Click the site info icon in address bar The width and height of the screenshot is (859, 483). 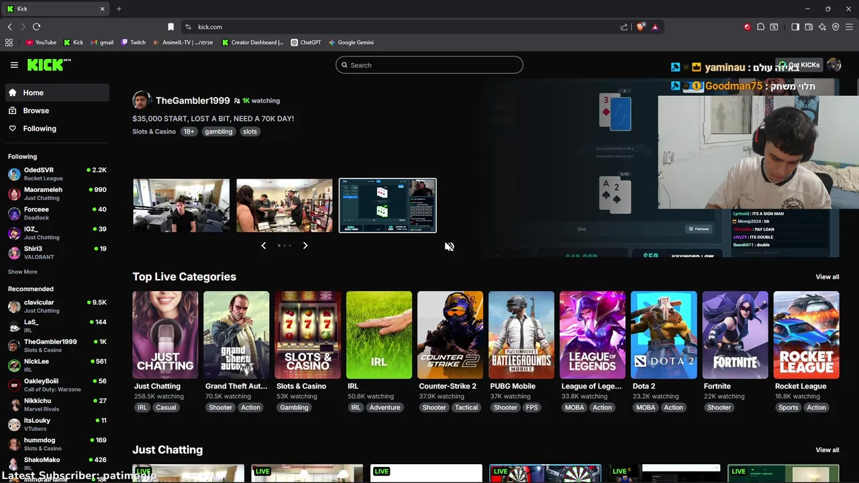tap(188, 27)
